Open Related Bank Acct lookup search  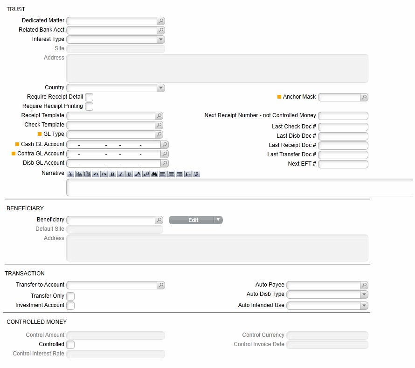(161, 30)
